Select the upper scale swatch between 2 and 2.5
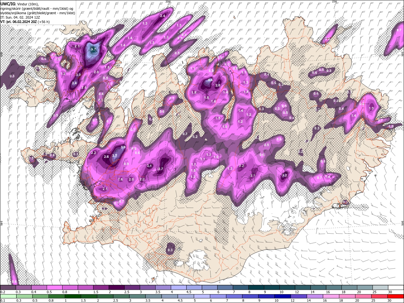Screen dimensions: 404x303 pyautogui.click(x=116, y=288)
